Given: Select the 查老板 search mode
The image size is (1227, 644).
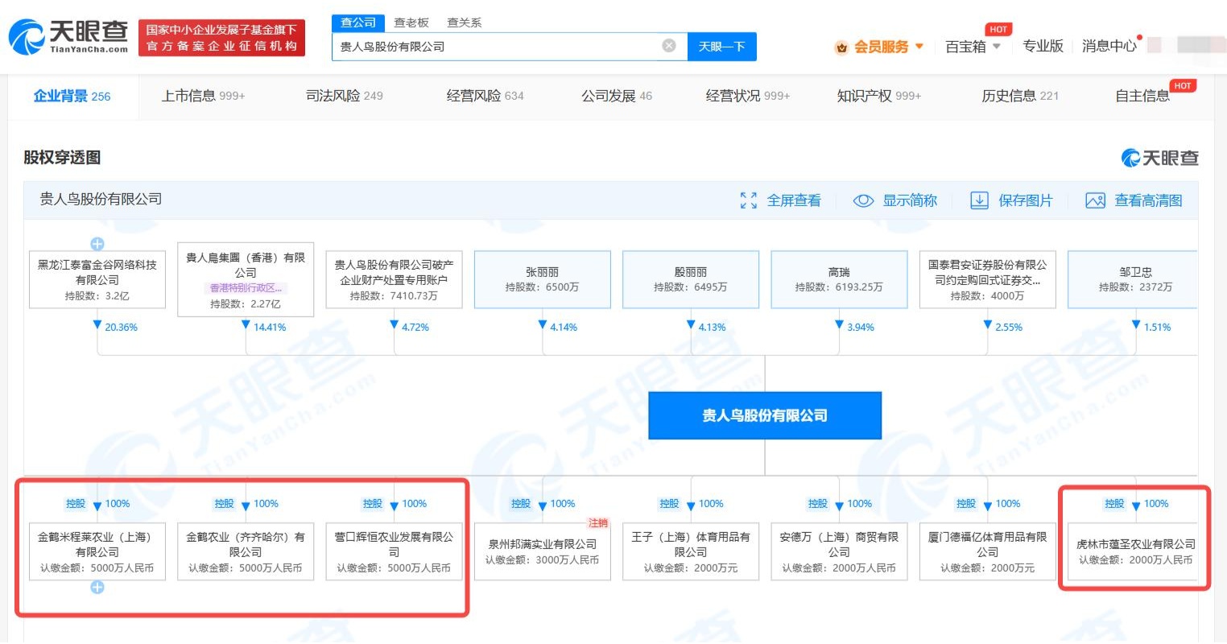Looking at the screenshot, I should tap(411, 23).
